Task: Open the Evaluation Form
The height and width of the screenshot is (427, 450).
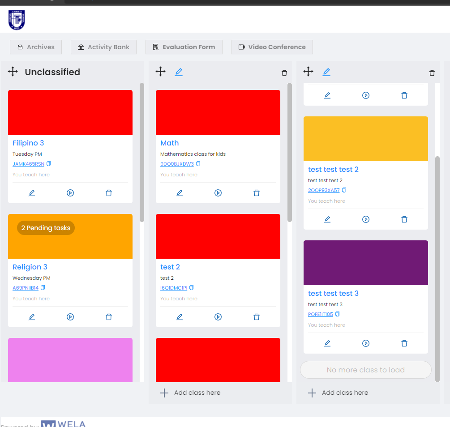Action: [184, 47]
